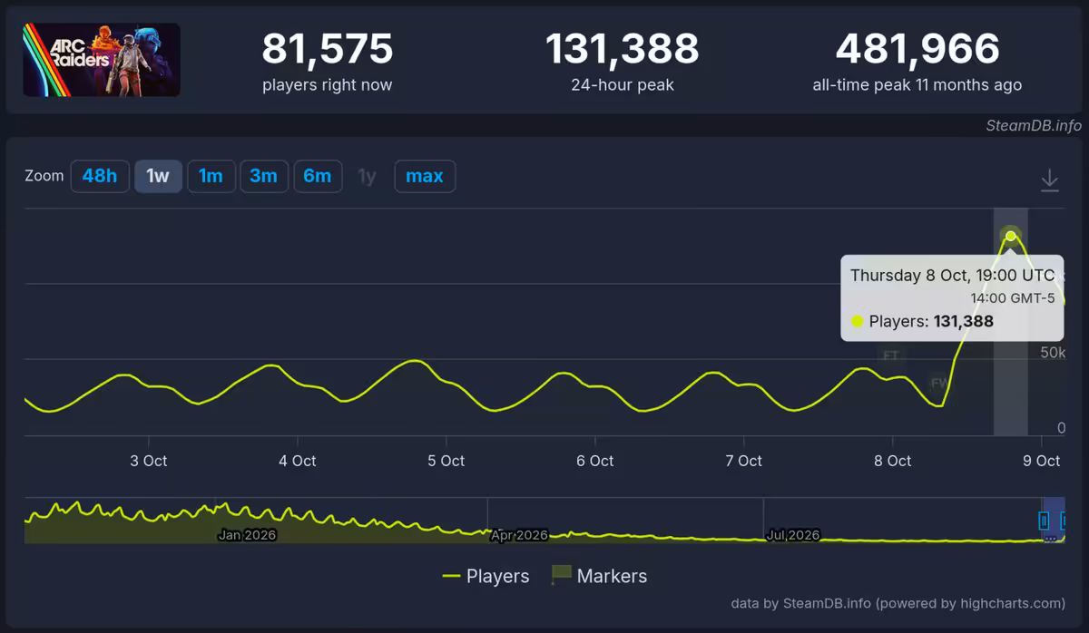Click the "8 Oct" axis label
The width and height of the screenshot is (1089, 633).
click(893, 461)
